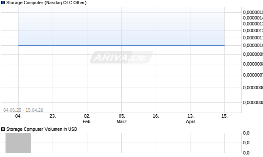Click the middle volume axis value '0,0'
The height and width of the screenshot is (157, 263).
pos(246,143)
